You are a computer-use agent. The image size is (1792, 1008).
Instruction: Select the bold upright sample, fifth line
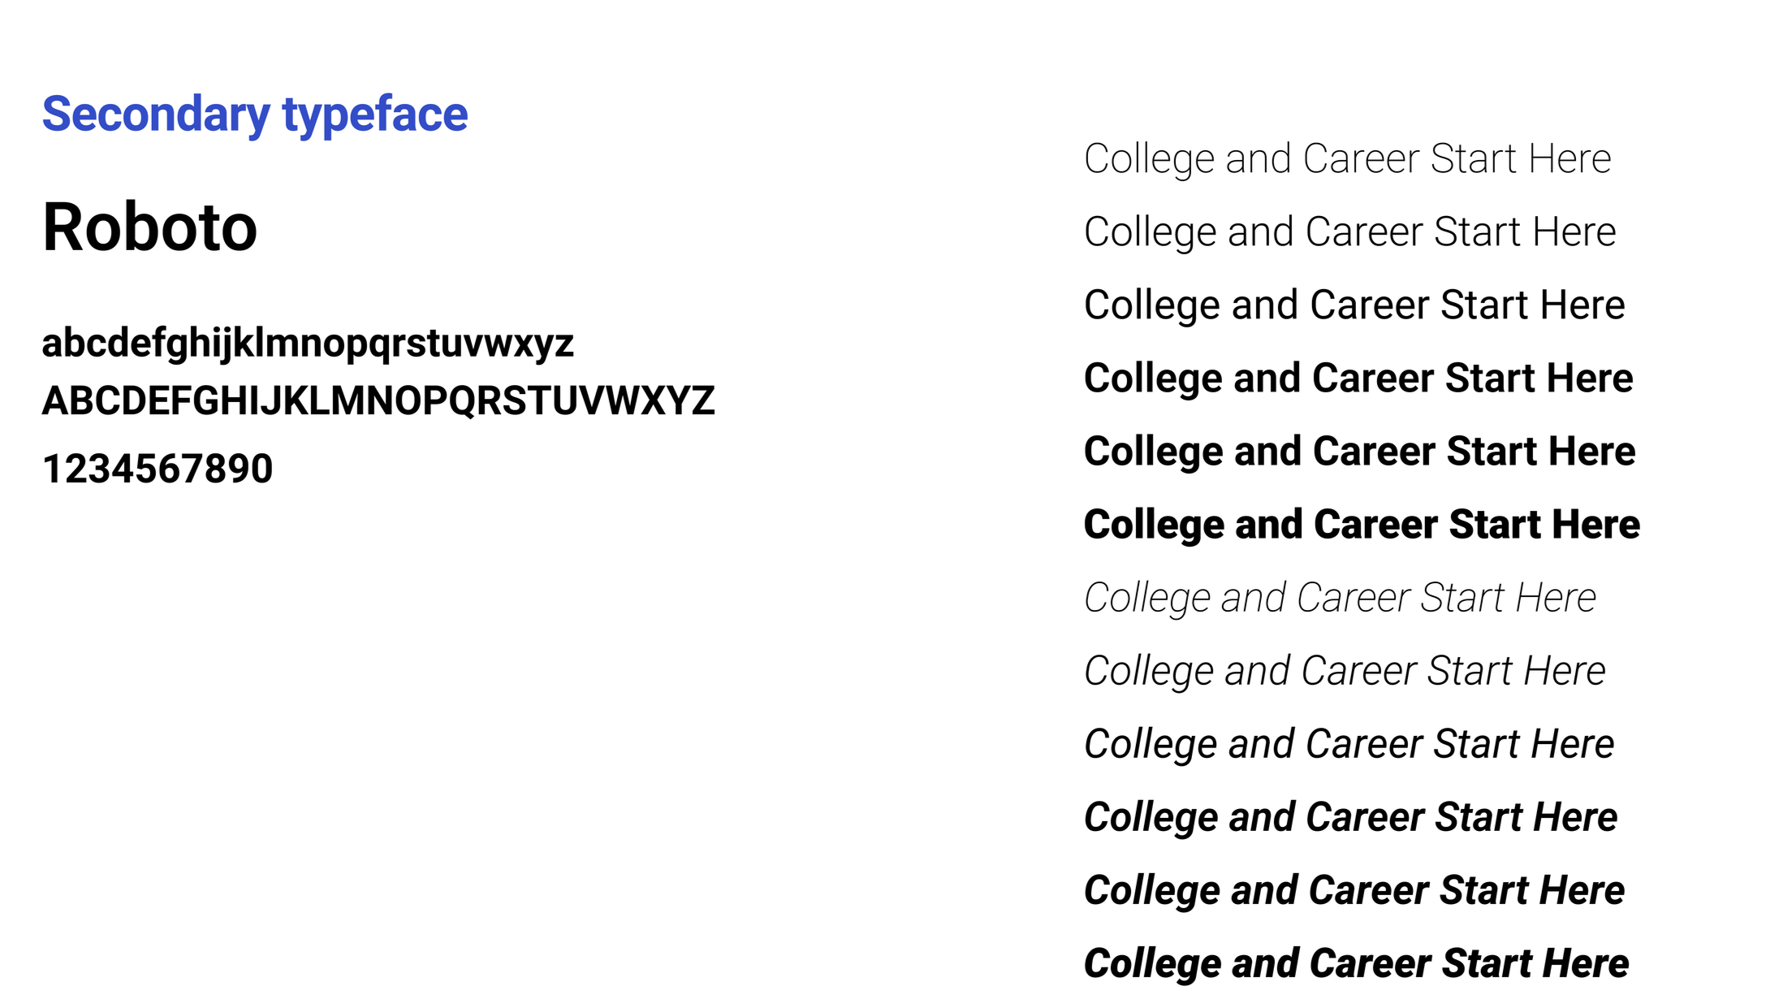tap(1360, 452)
